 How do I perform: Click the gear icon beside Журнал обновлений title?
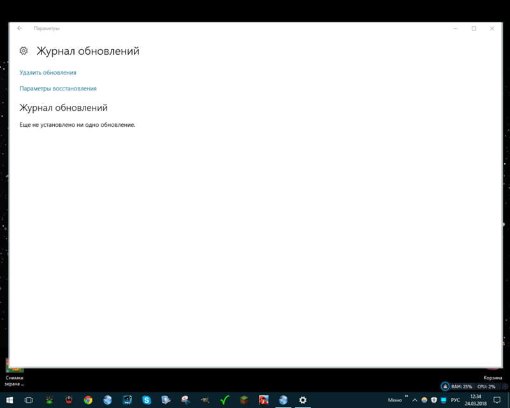pos(24,51)
